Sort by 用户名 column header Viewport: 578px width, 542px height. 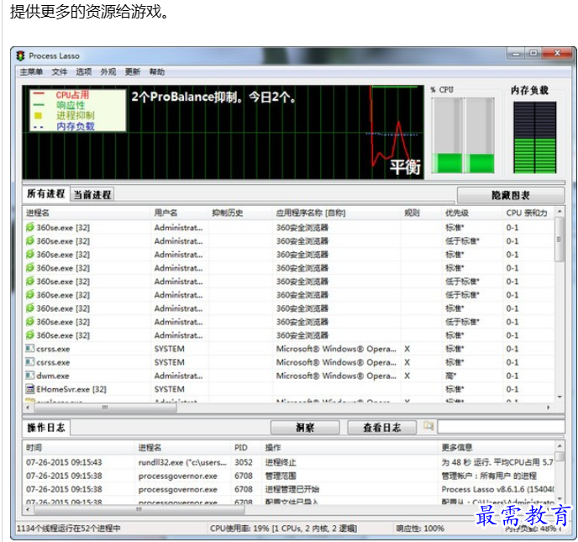pyautogui.click(x=179, y=213)
